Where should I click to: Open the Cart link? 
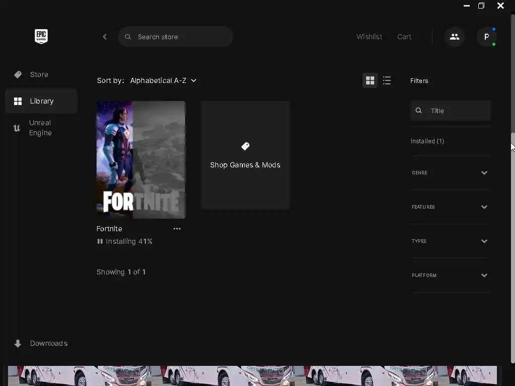coord(404,37)
